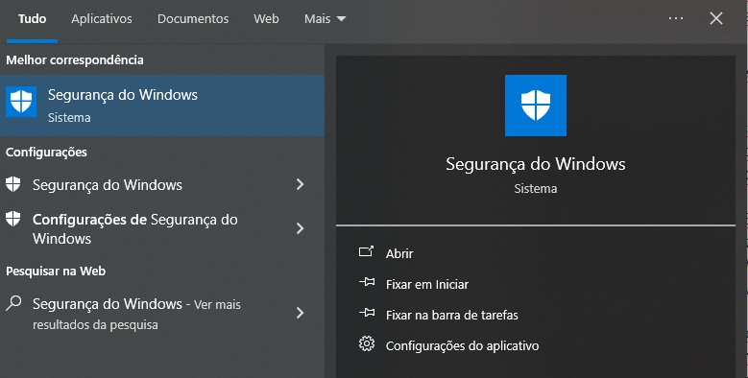Click the Configurações section heading
The width and height of the screenshot is (748, 378).
pyautogui.click(x=46, y=153)
